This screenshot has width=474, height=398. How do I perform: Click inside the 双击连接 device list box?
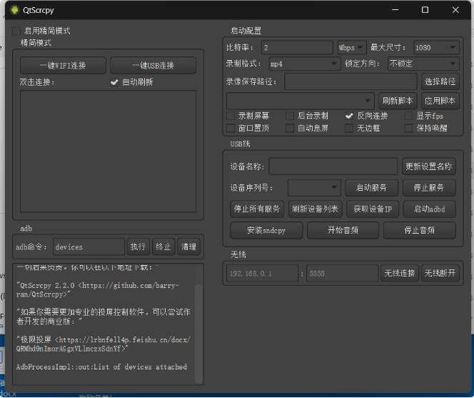tap(108, 151)
